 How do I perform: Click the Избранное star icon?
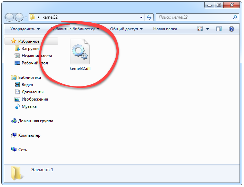click(x=13, y=41)
